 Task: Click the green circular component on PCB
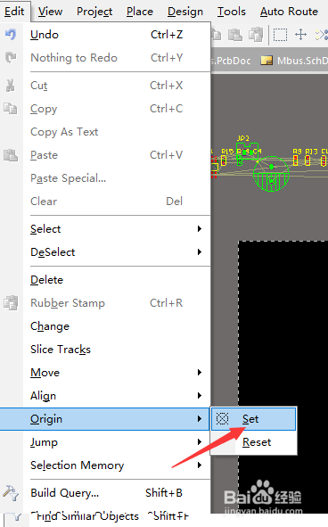[271, 174]
